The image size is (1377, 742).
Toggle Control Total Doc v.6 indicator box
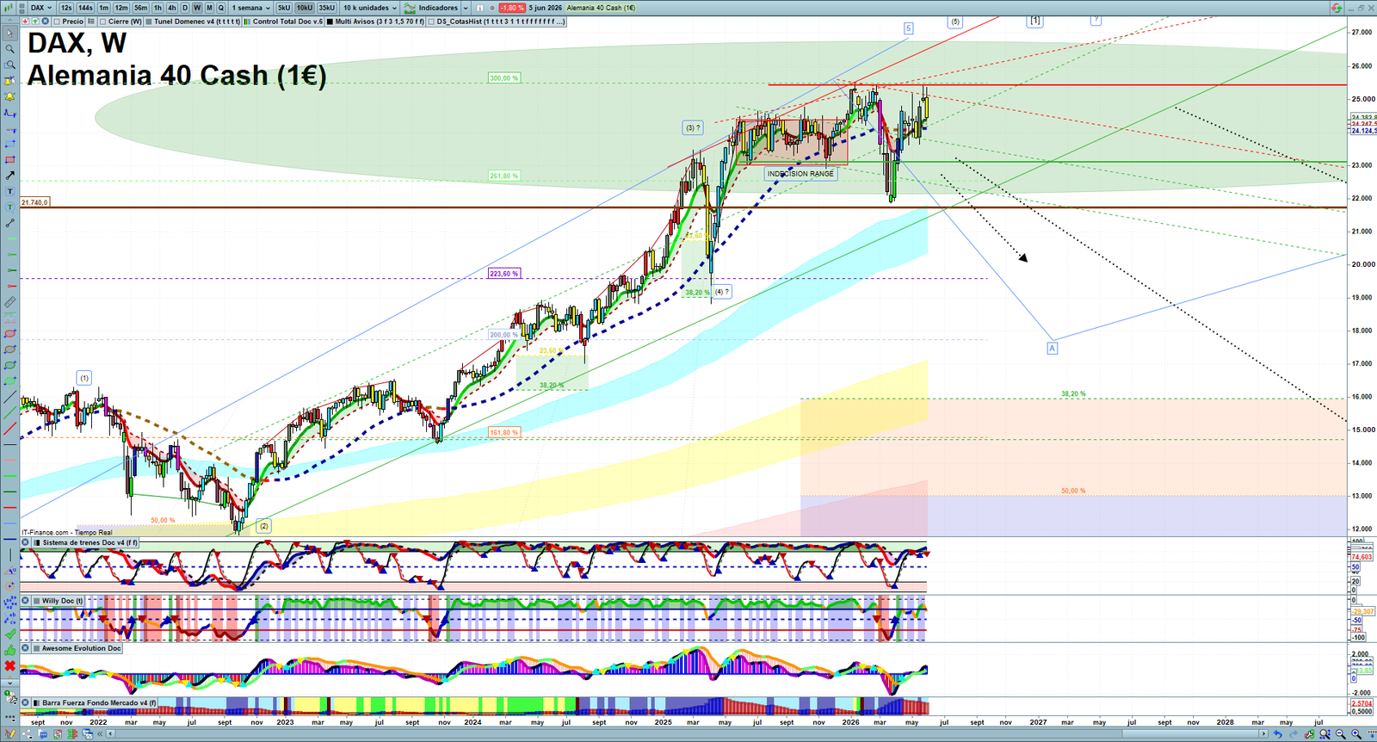[247, 22]
